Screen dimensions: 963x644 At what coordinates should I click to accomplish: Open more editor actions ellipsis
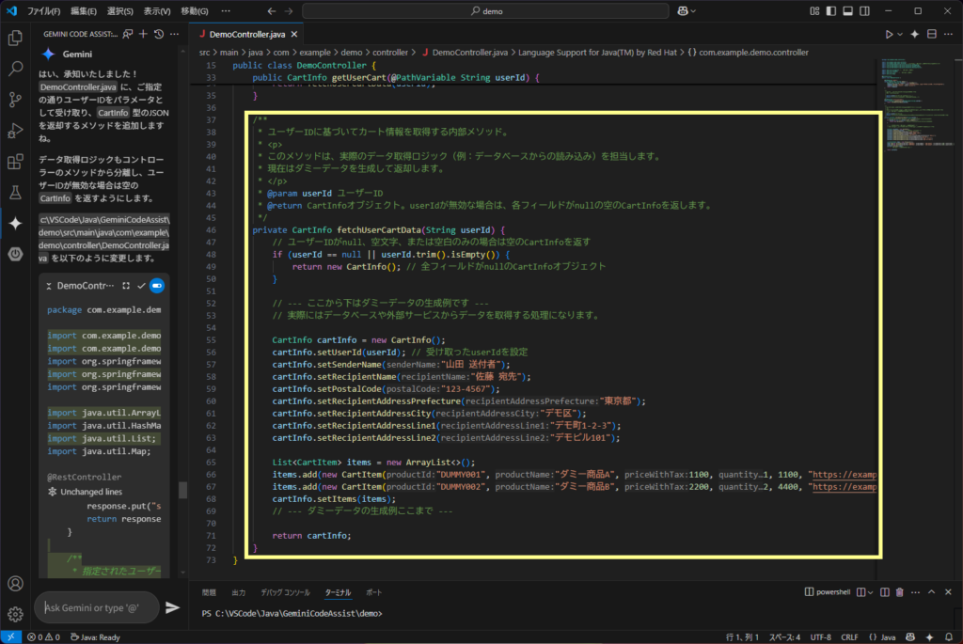tap(948, 35)
